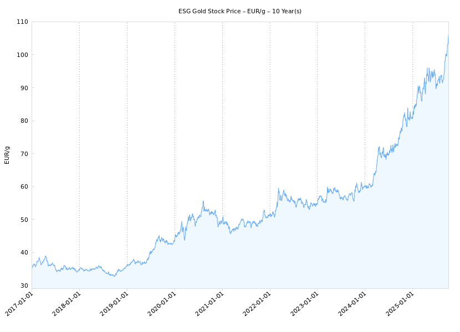
Task: Click the price line's highest point at far right
Action: click(448, 36)
